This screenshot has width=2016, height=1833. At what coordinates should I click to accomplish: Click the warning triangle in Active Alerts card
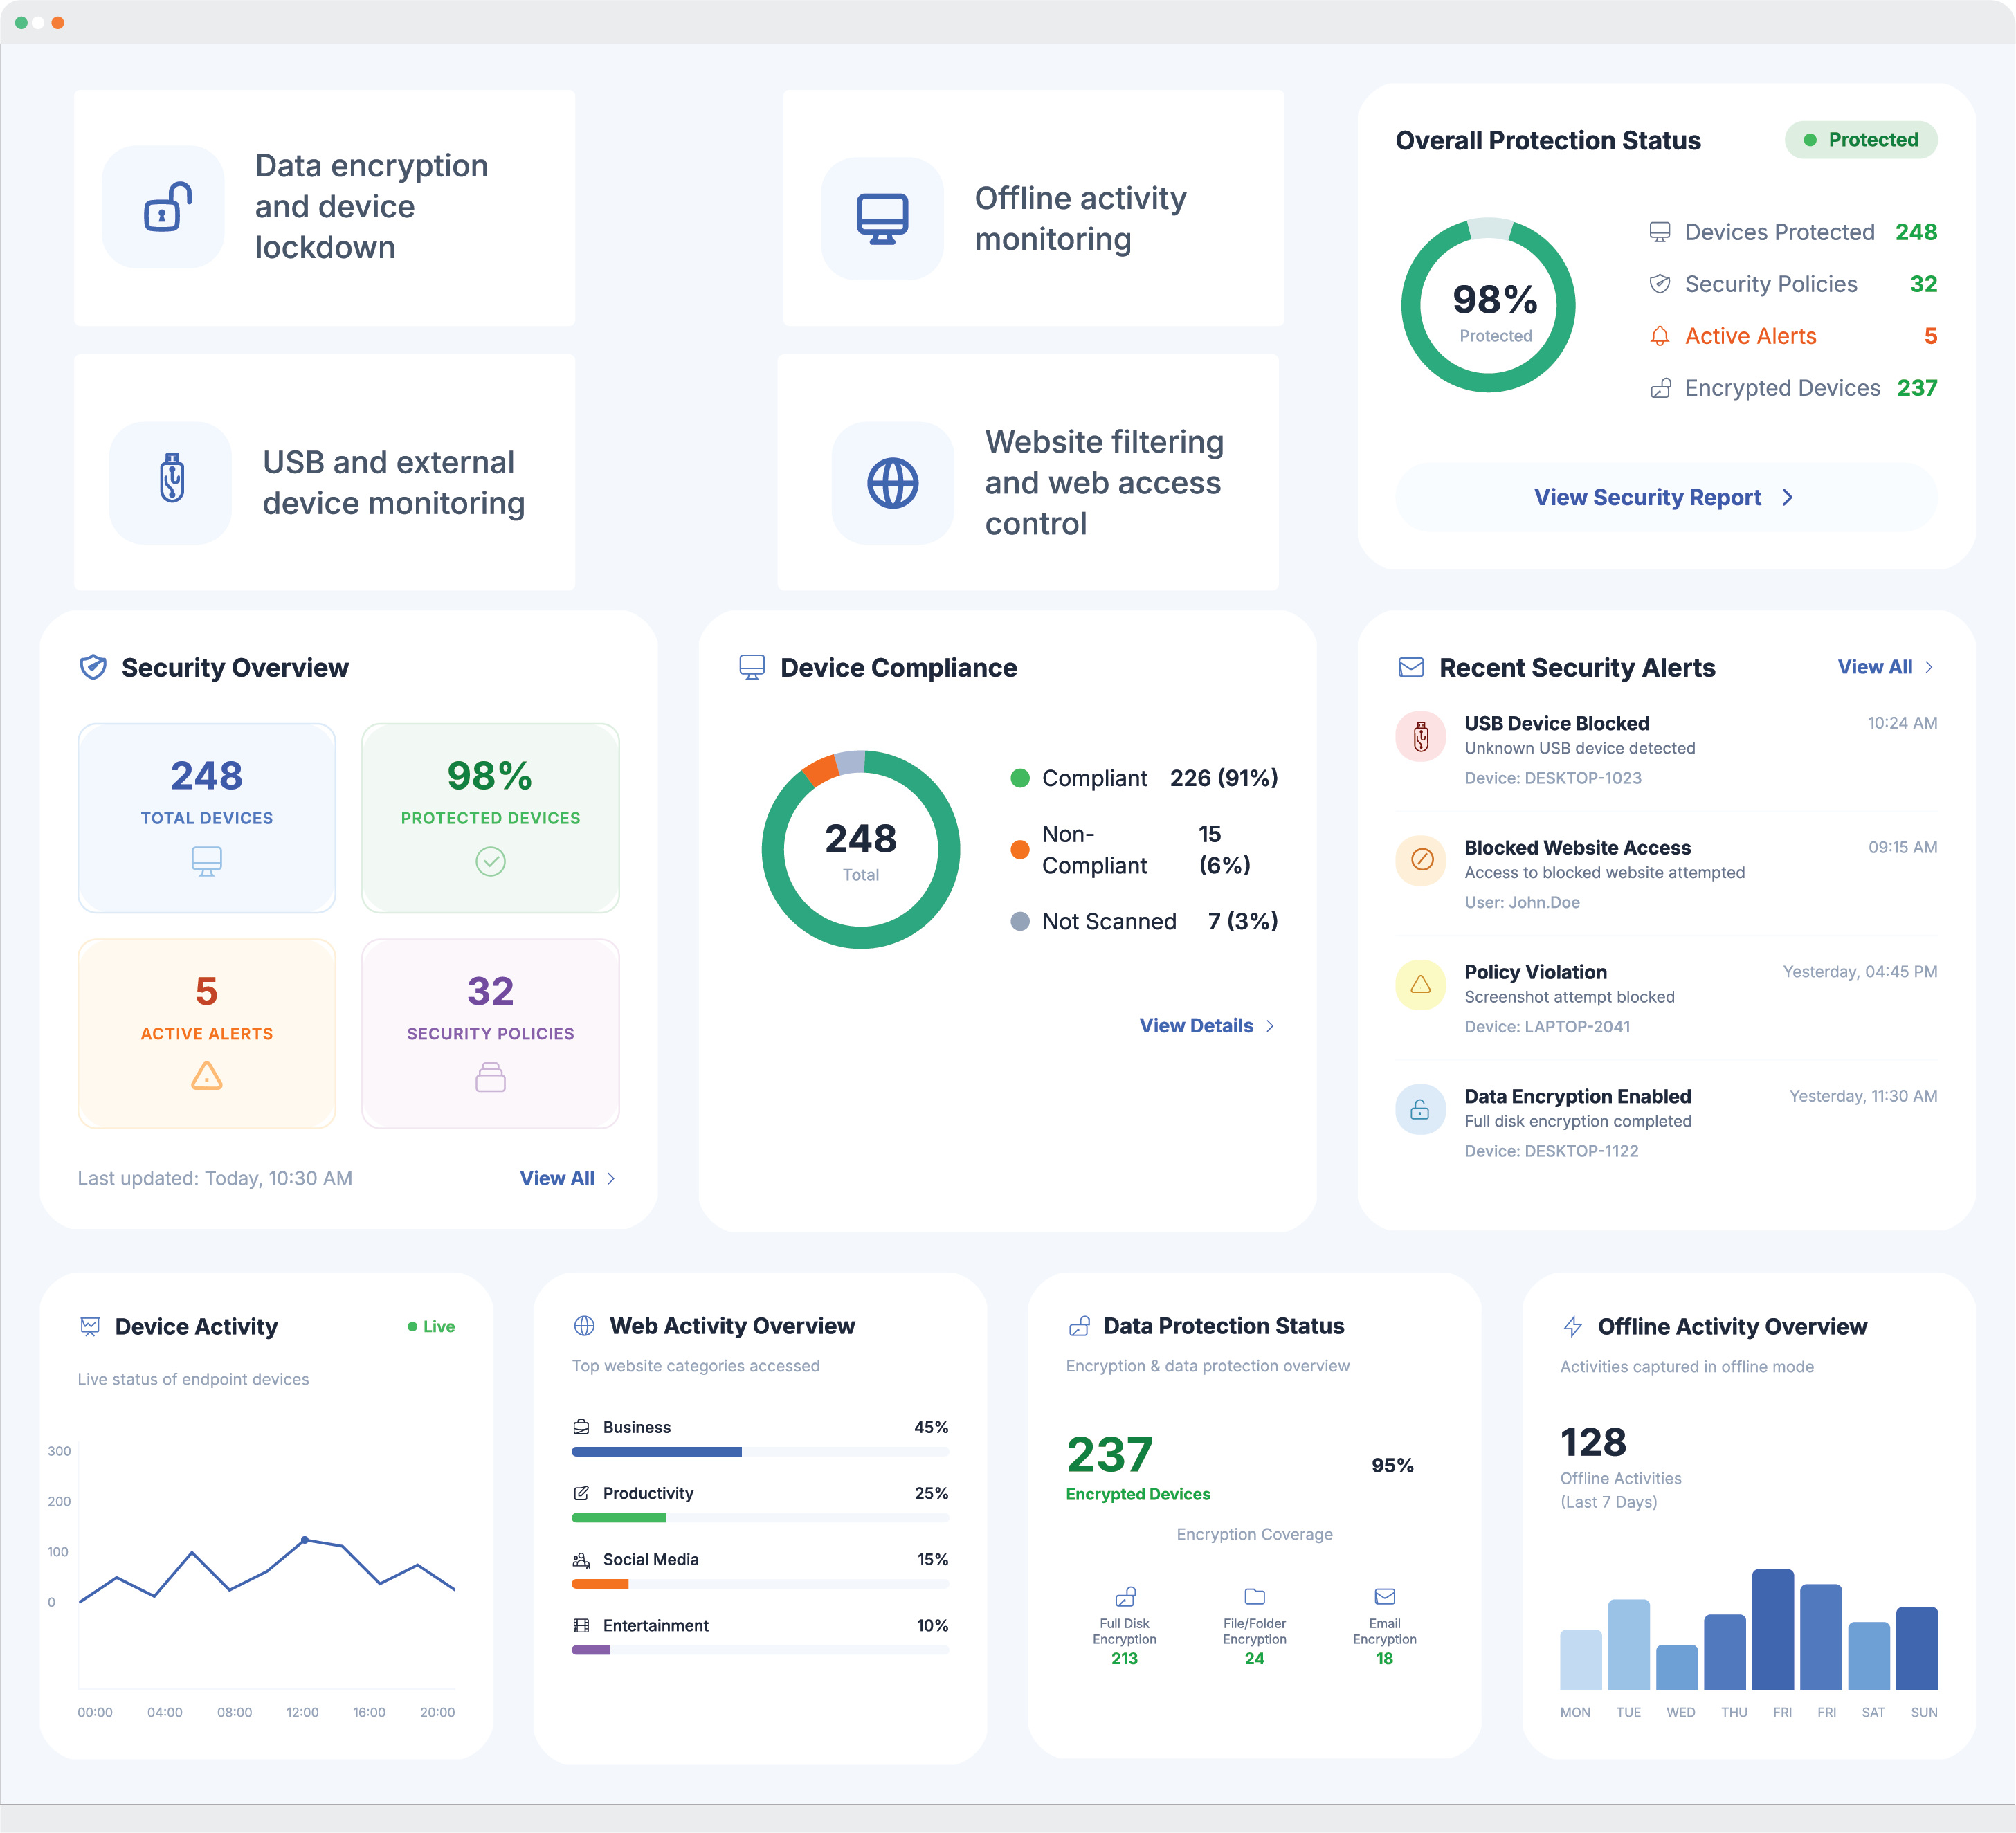206,1076
